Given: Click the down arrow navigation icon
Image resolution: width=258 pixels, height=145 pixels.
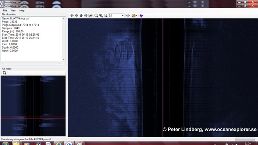Looking at the screenshot, I should (77, 15).
